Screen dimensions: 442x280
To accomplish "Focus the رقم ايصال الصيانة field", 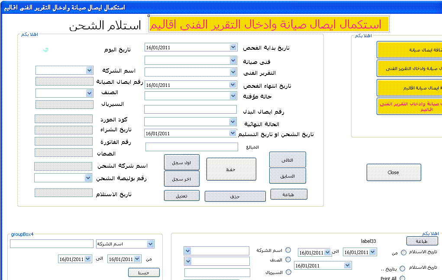I will (x=64, y=81).
